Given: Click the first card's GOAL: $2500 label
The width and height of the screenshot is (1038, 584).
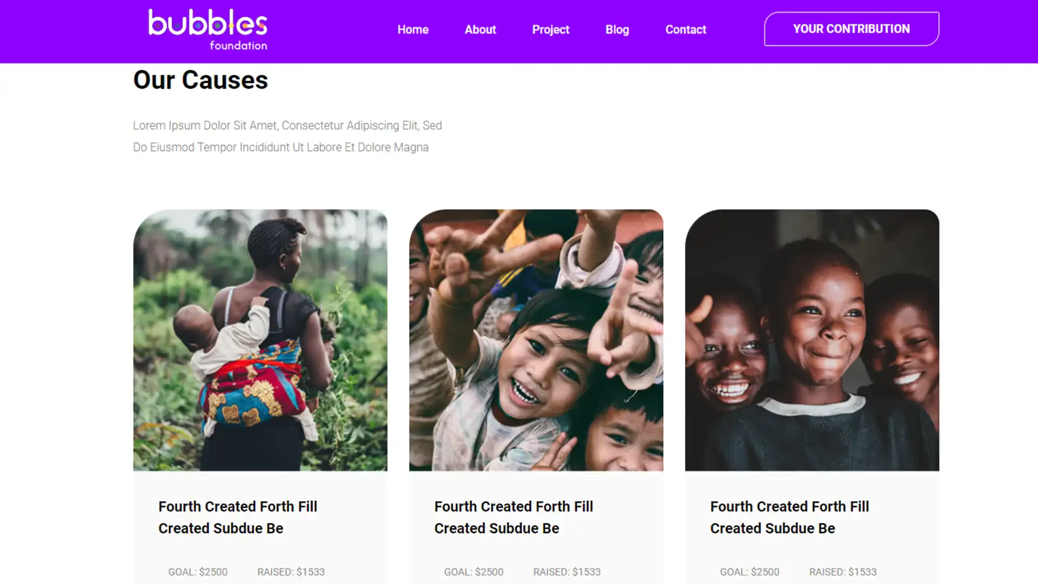Looking at the screenshot, I should 198,572.
